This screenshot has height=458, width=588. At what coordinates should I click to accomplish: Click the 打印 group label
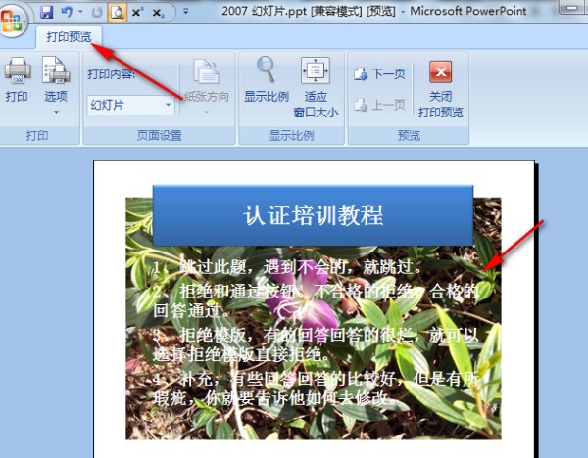(x=37, y=136)
